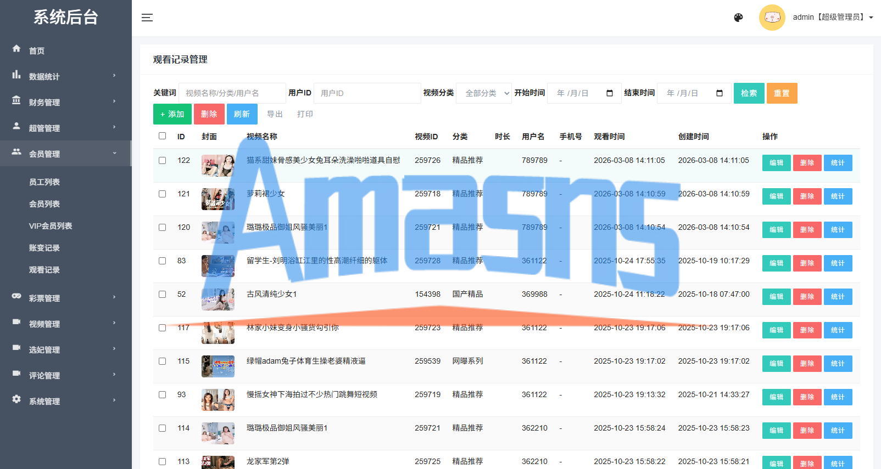Click the camera icon for 评论管理
Viewport: 881px width, 469px height.
[x=16, y=374]
